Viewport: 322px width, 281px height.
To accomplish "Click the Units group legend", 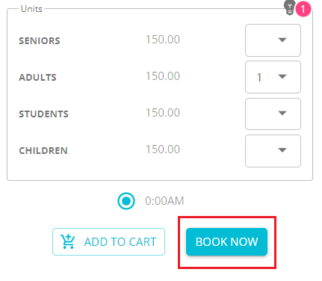I will (x=31, y=9).
